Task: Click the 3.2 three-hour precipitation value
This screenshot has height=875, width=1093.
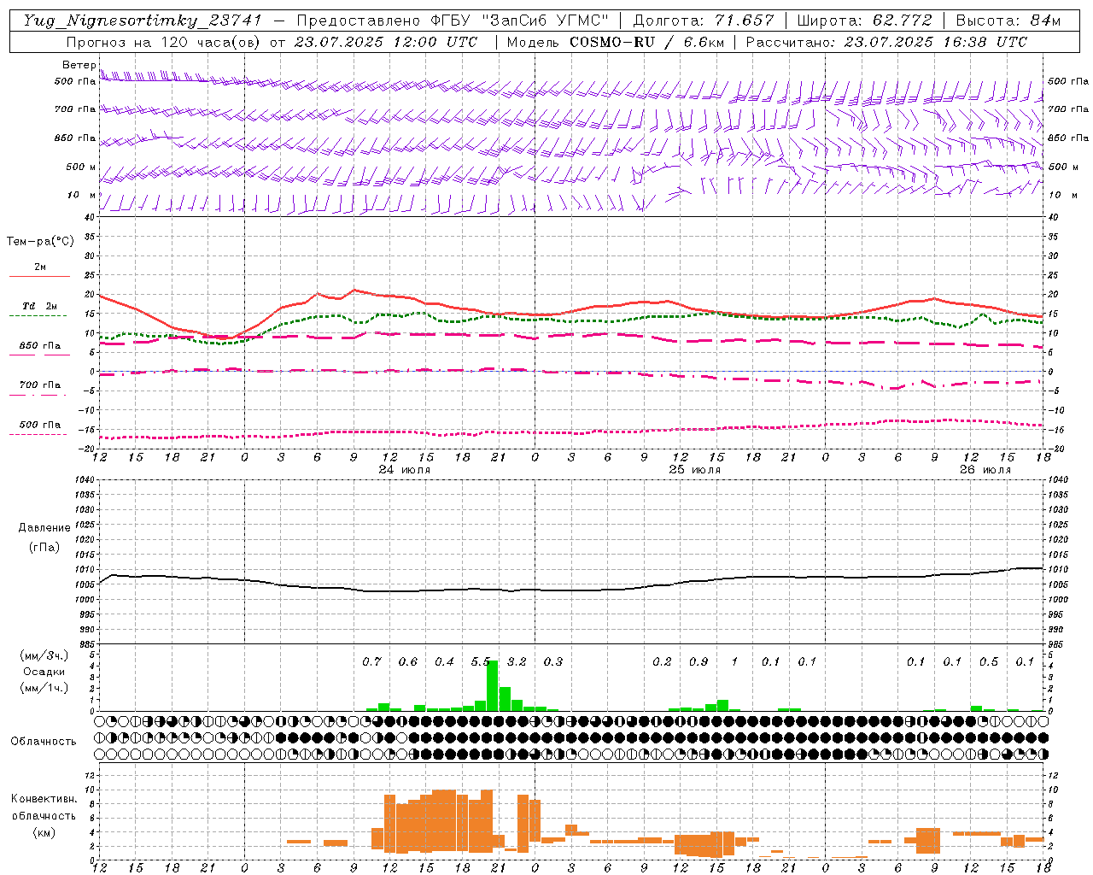Action: (517, 661)
